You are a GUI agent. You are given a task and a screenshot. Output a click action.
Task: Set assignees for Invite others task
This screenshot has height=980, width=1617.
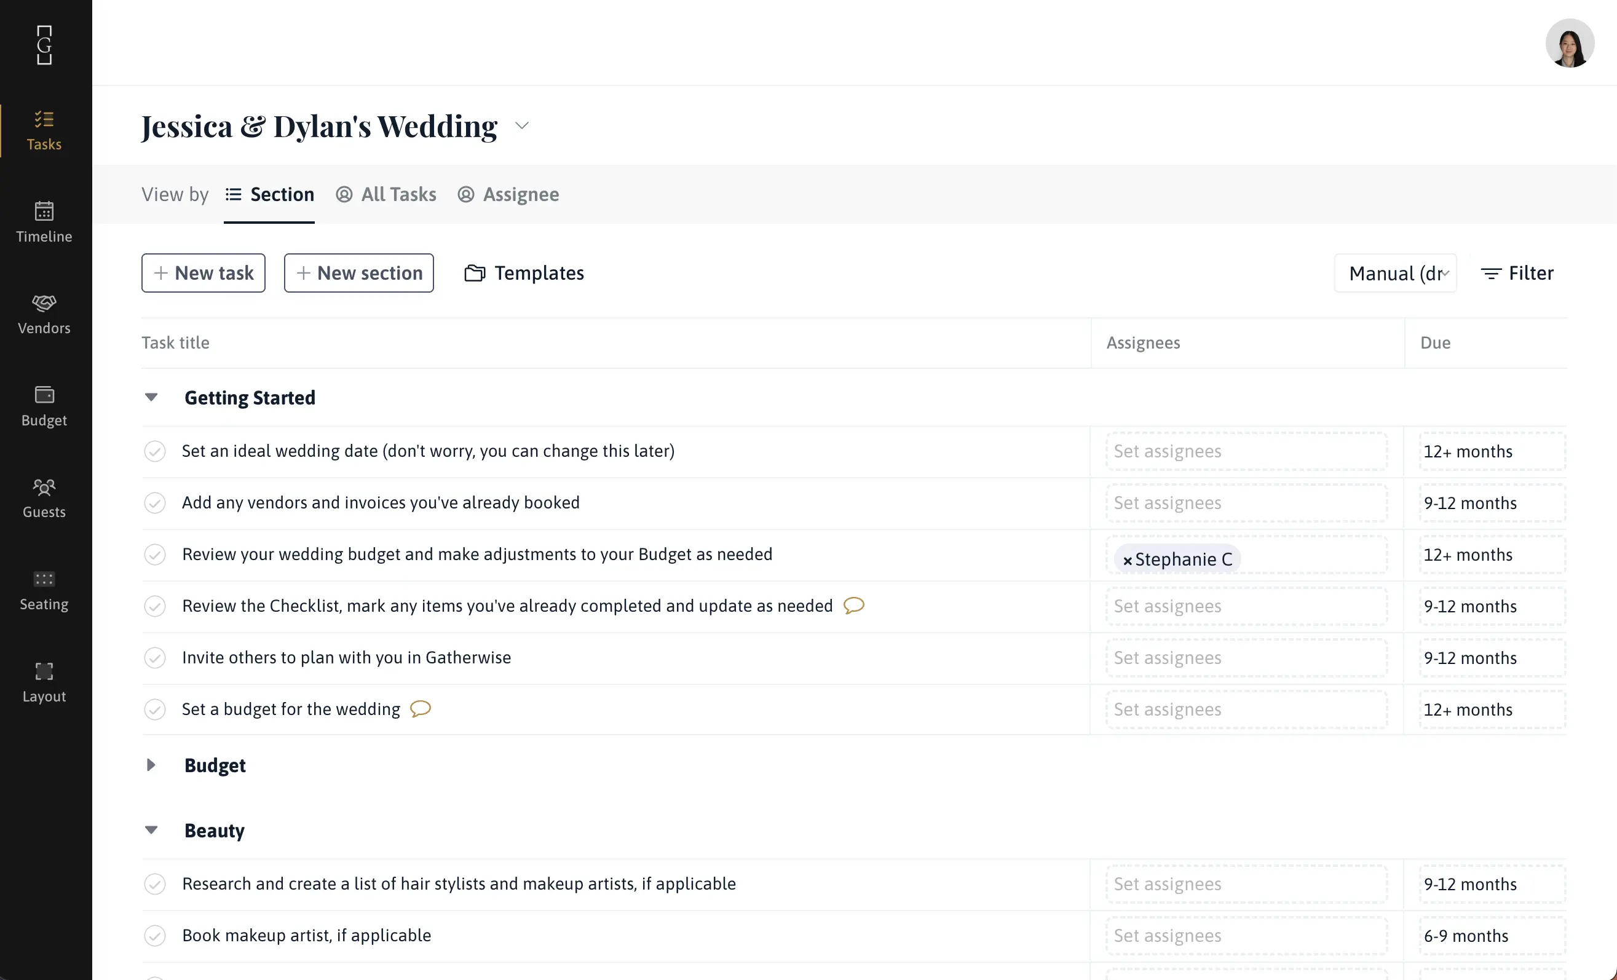click(1246, 658)
